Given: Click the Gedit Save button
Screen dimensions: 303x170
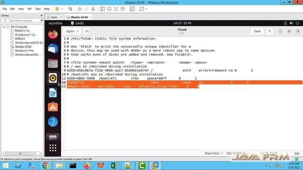Looking at the screenshot, I should tap(257, 31).
